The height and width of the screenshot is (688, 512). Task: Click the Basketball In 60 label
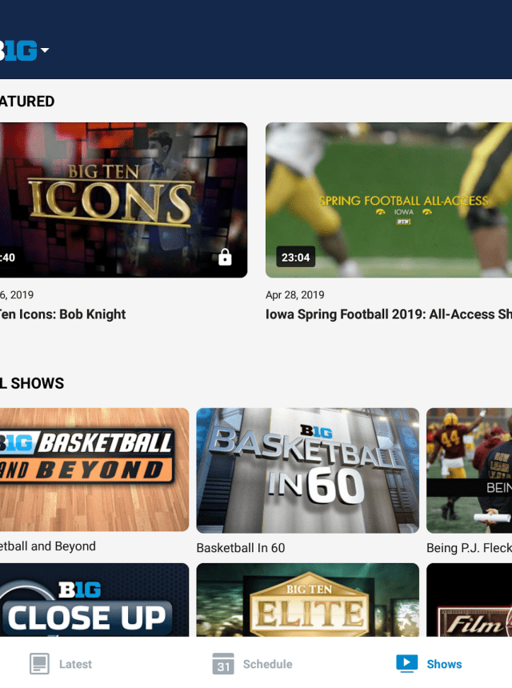coord(241,548)
